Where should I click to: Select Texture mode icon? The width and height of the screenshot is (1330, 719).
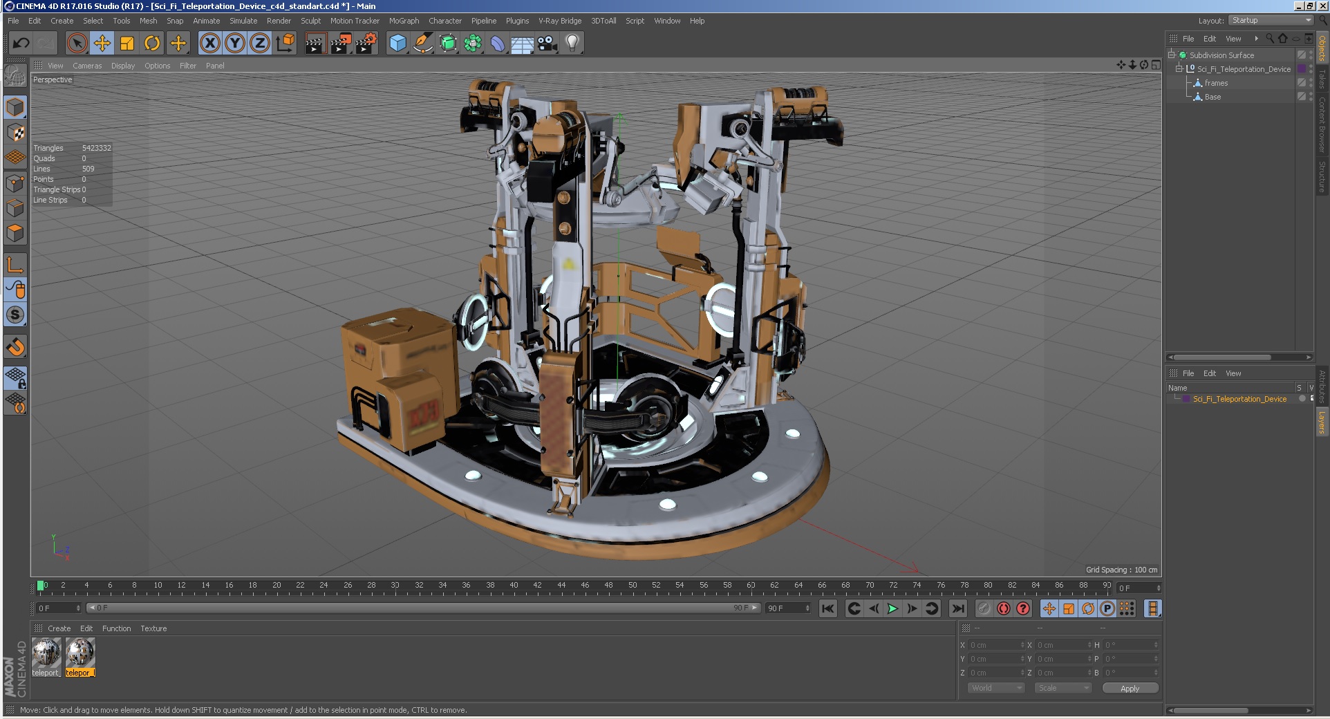15,132
